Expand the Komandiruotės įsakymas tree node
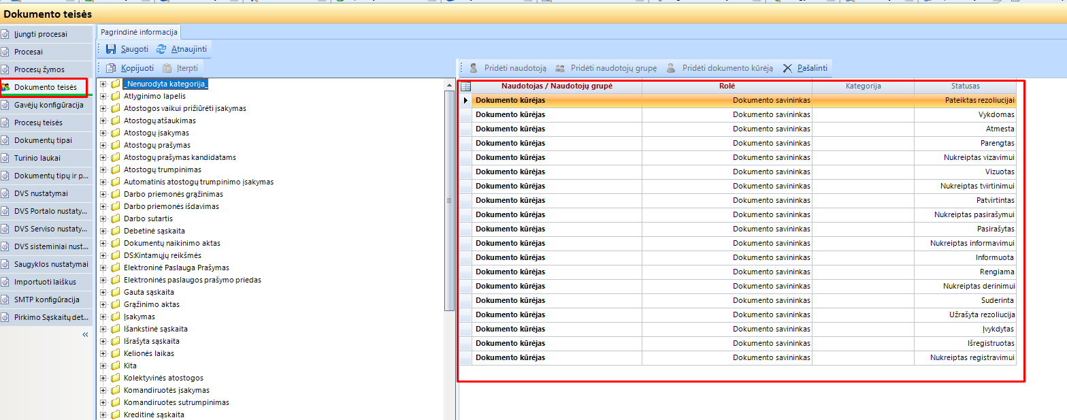The width and height of the screenshot is (1067, 420). coord(103,390)
